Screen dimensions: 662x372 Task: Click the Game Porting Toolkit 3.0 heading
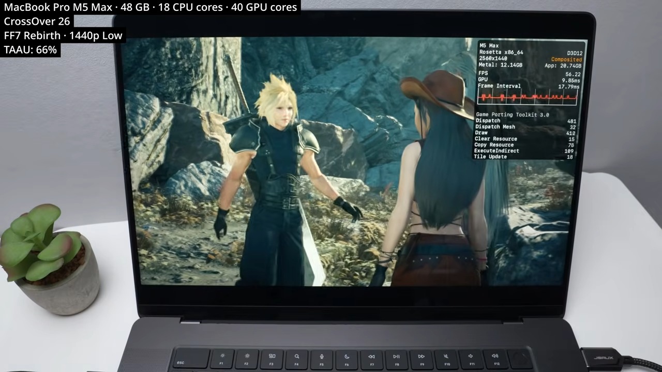click(512, 115)
